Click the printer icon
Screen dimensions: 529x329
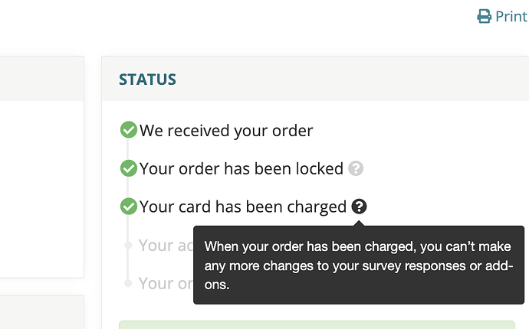[x=484, y=16]
